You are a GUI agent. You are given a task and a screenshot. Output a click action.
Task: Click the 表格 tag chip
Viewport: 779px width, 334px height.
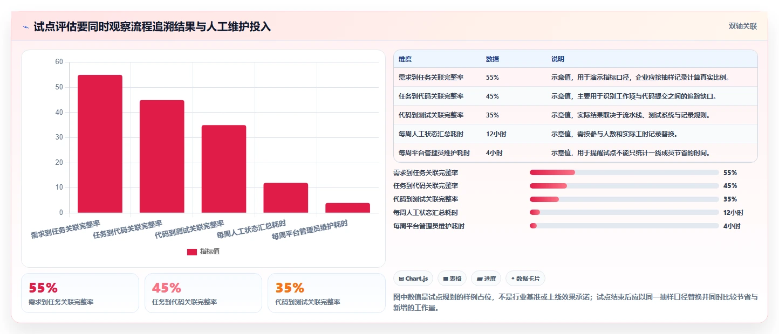click(452, 279)
